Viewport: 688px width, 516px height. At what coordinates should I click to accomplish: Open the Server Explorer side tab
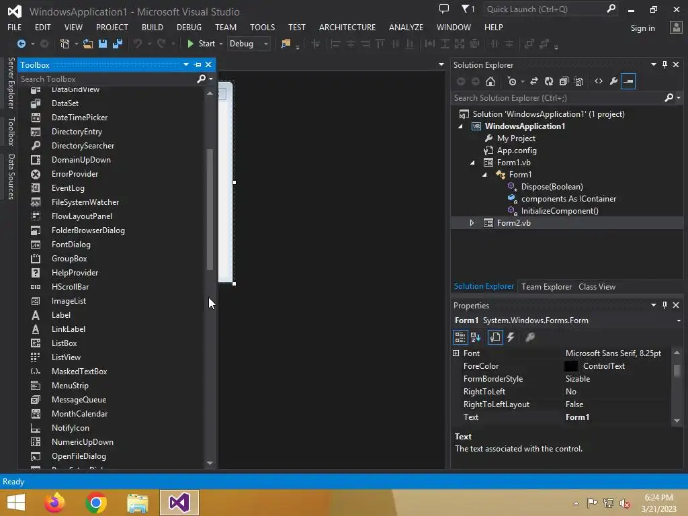click(11, 83)
